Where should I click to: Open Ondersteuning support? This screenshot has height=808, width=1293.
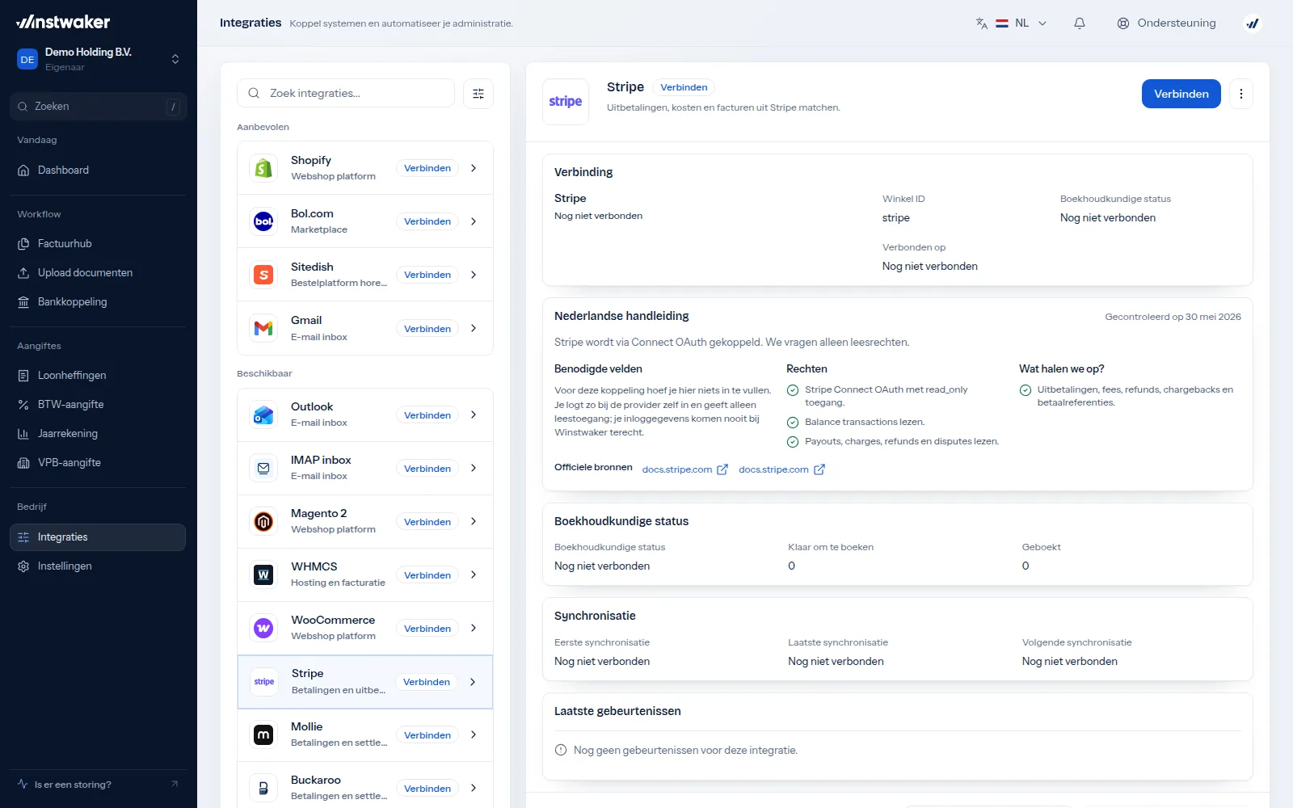pyautogui.click(x=1166, y=23)
